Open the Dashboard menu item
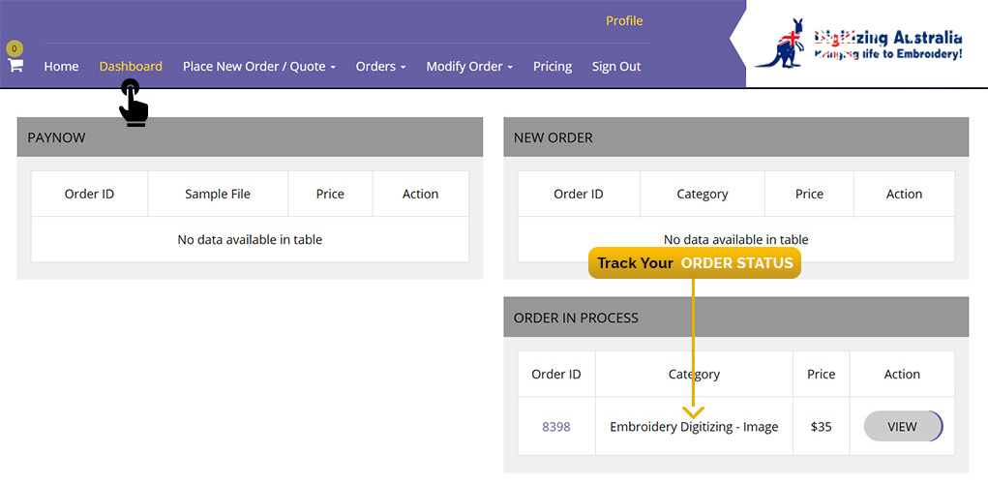The height and width of the screenshot is (484, 988). (x=131, y=67)
